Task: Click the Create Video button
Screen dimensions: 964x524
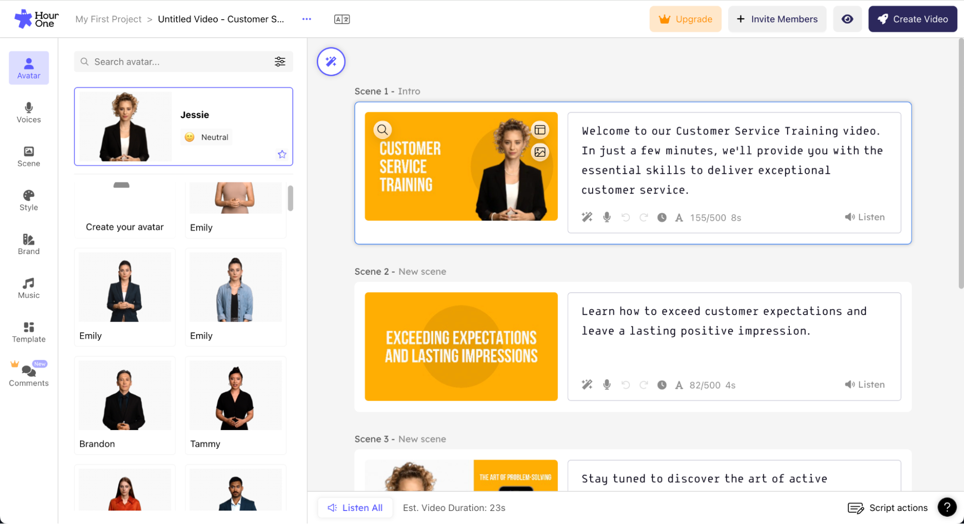Action: pyautogui.click(x=912, y=19)
